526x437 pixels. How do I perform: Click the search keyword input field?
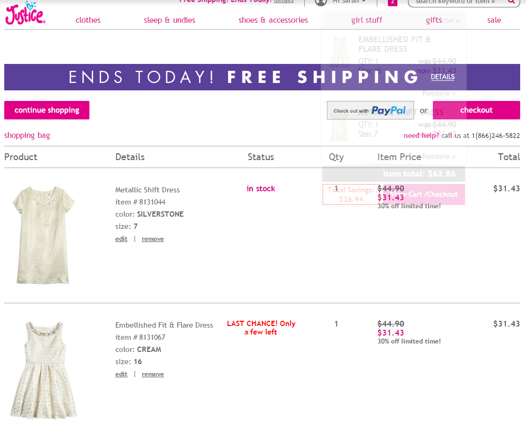456,2
